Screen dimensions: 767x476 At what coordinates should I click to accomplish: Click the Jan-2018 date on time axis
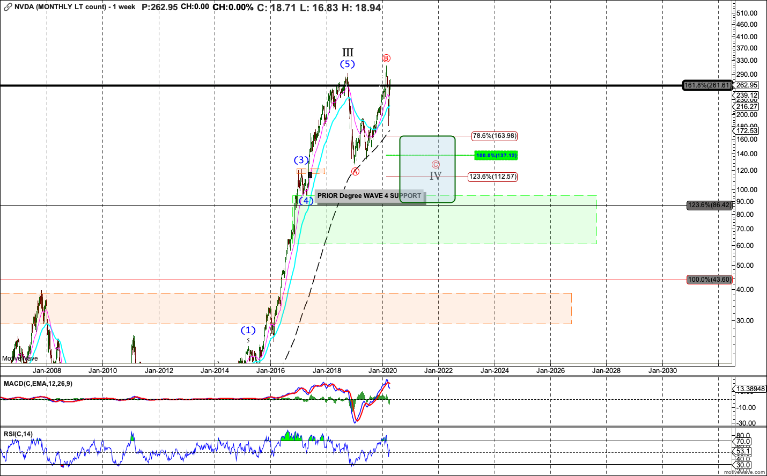coord(327,370)
